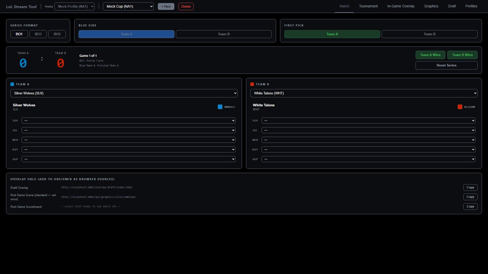Click the #0082cc hex value text

click(x=230, y=107)
